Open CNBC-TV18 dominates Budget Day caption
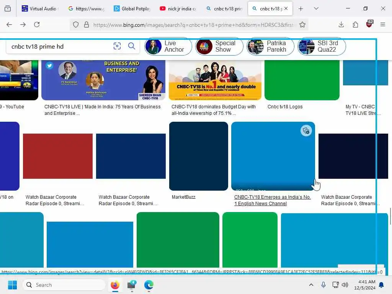Viewport: 392px width, 294px height. [x=214, y=110]
